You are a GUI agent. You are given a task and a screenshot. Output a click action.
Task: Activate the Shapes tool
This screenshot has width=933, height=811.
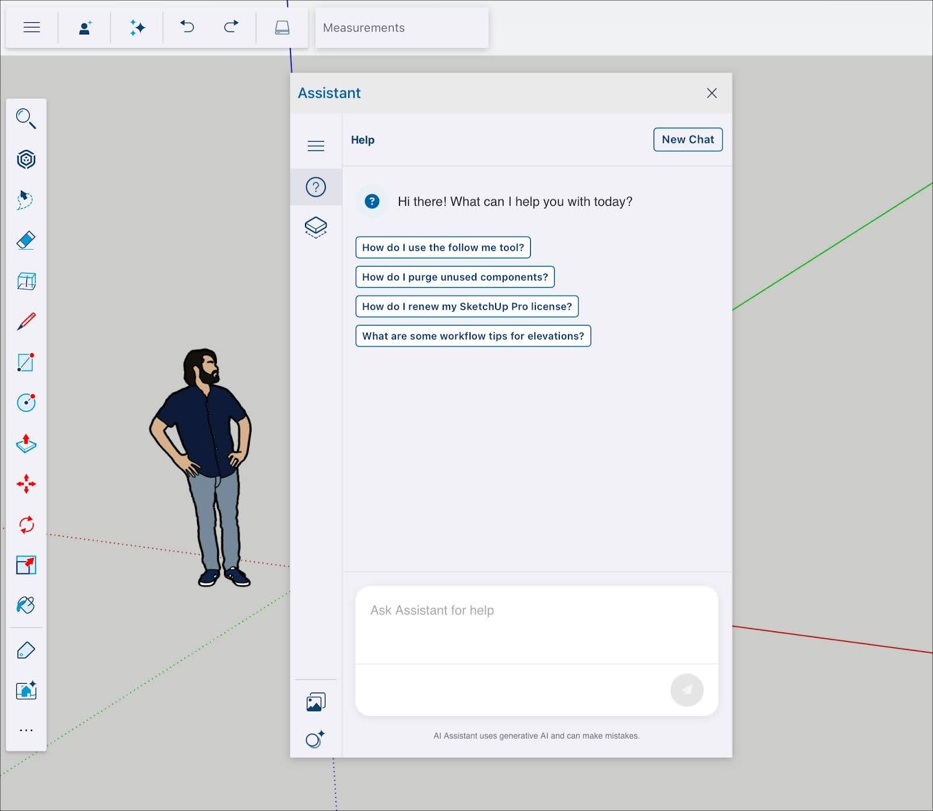pos(26,362)
